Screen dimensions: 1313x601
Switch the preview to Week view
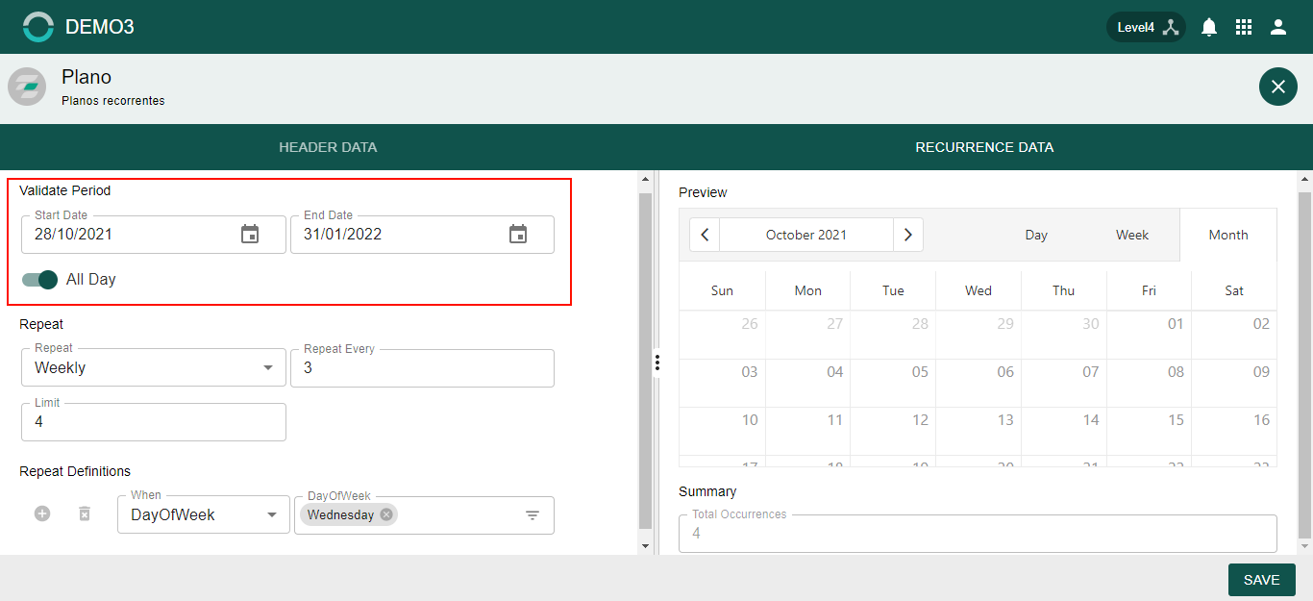pyautogui.click(x=1132, y=235)
